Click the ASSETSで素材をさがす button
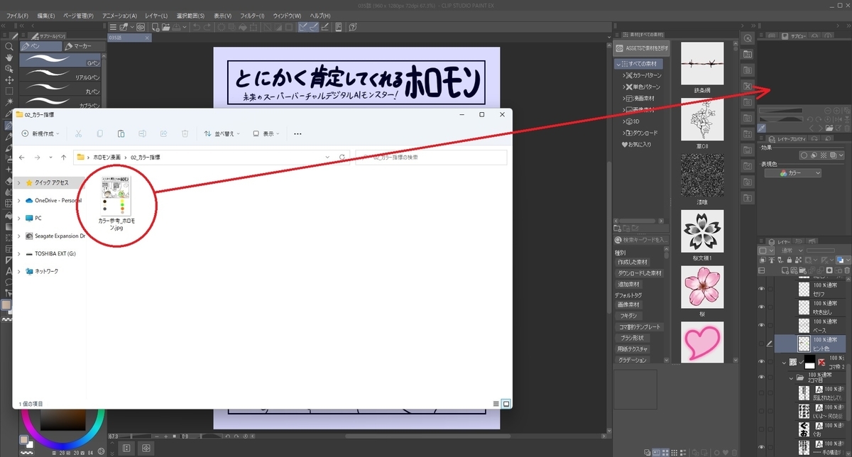The width and height of the screenshot is (852, 457). point(643,48)
